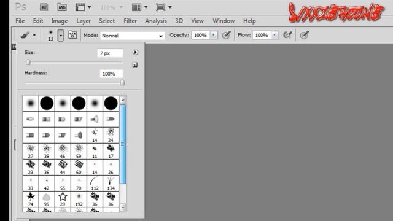
Task: Select the brush labeled 42
Action: (x=47, y=184)
